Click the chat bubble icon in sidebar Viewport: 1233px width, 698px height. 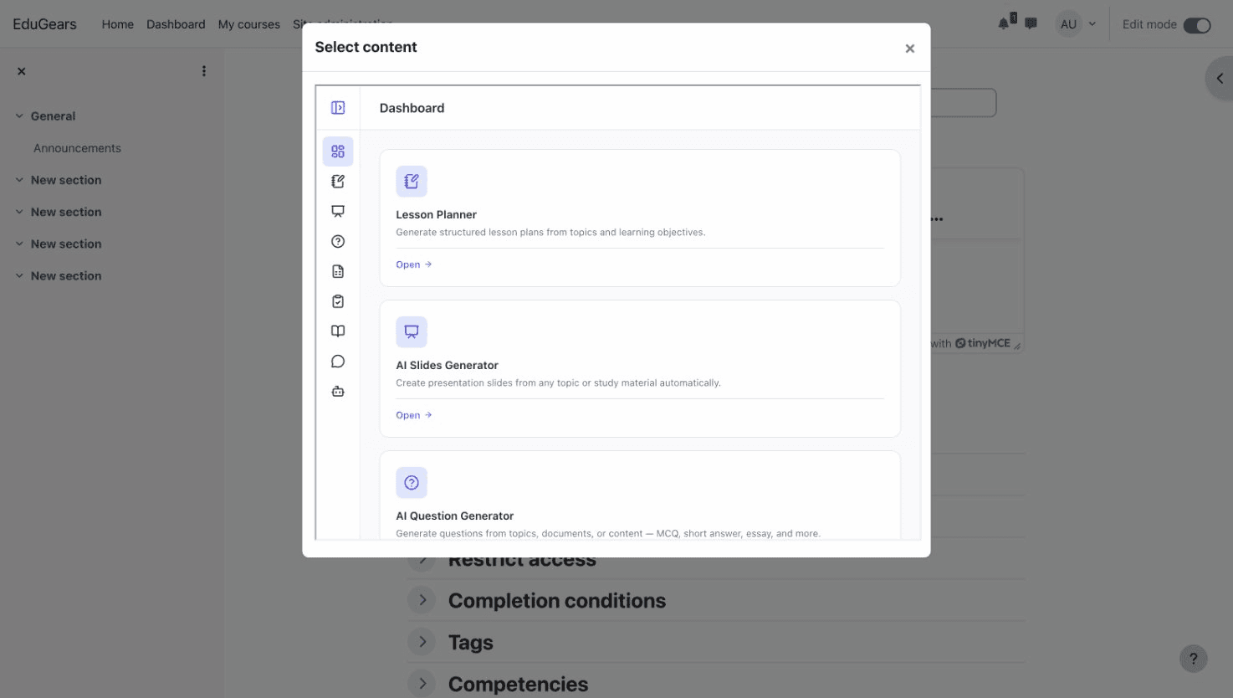click(337, 361)
